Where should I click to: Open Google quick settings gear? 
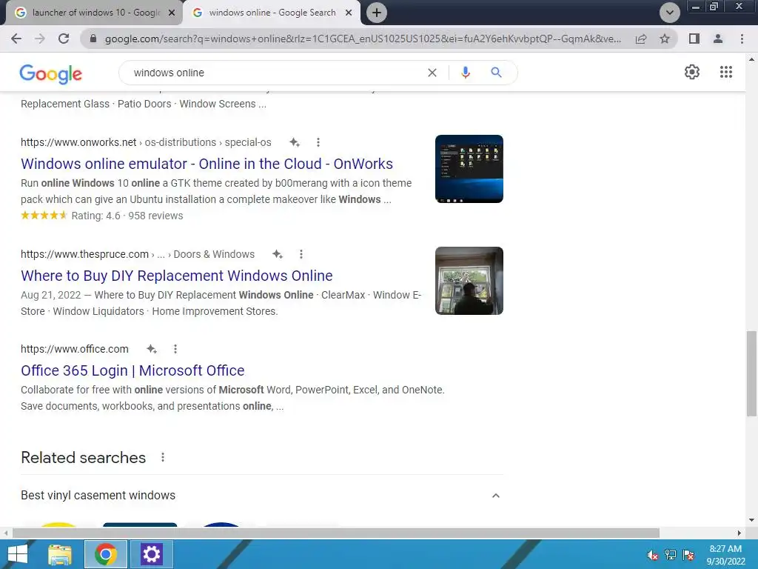[692, 72]
